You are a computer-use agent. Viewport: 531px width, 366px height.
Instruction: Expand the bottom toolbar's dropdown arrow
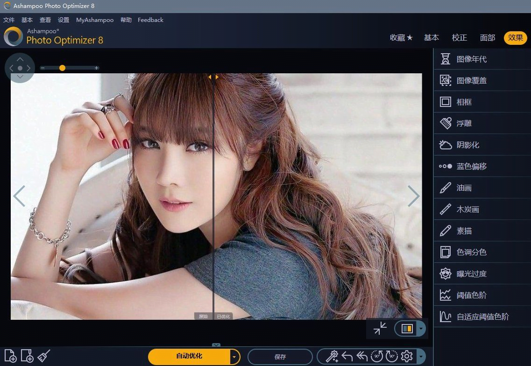coord(421,357)
